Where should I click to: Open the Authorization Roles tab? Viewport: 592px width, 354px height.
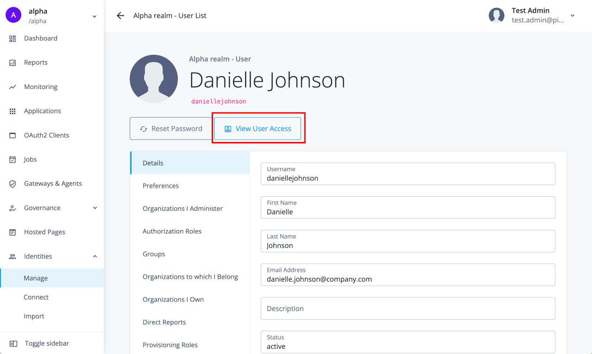pos(172,232)
